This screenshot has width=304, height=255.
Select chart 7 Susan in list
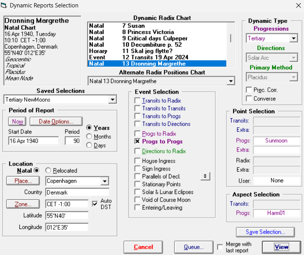(157, 26)
